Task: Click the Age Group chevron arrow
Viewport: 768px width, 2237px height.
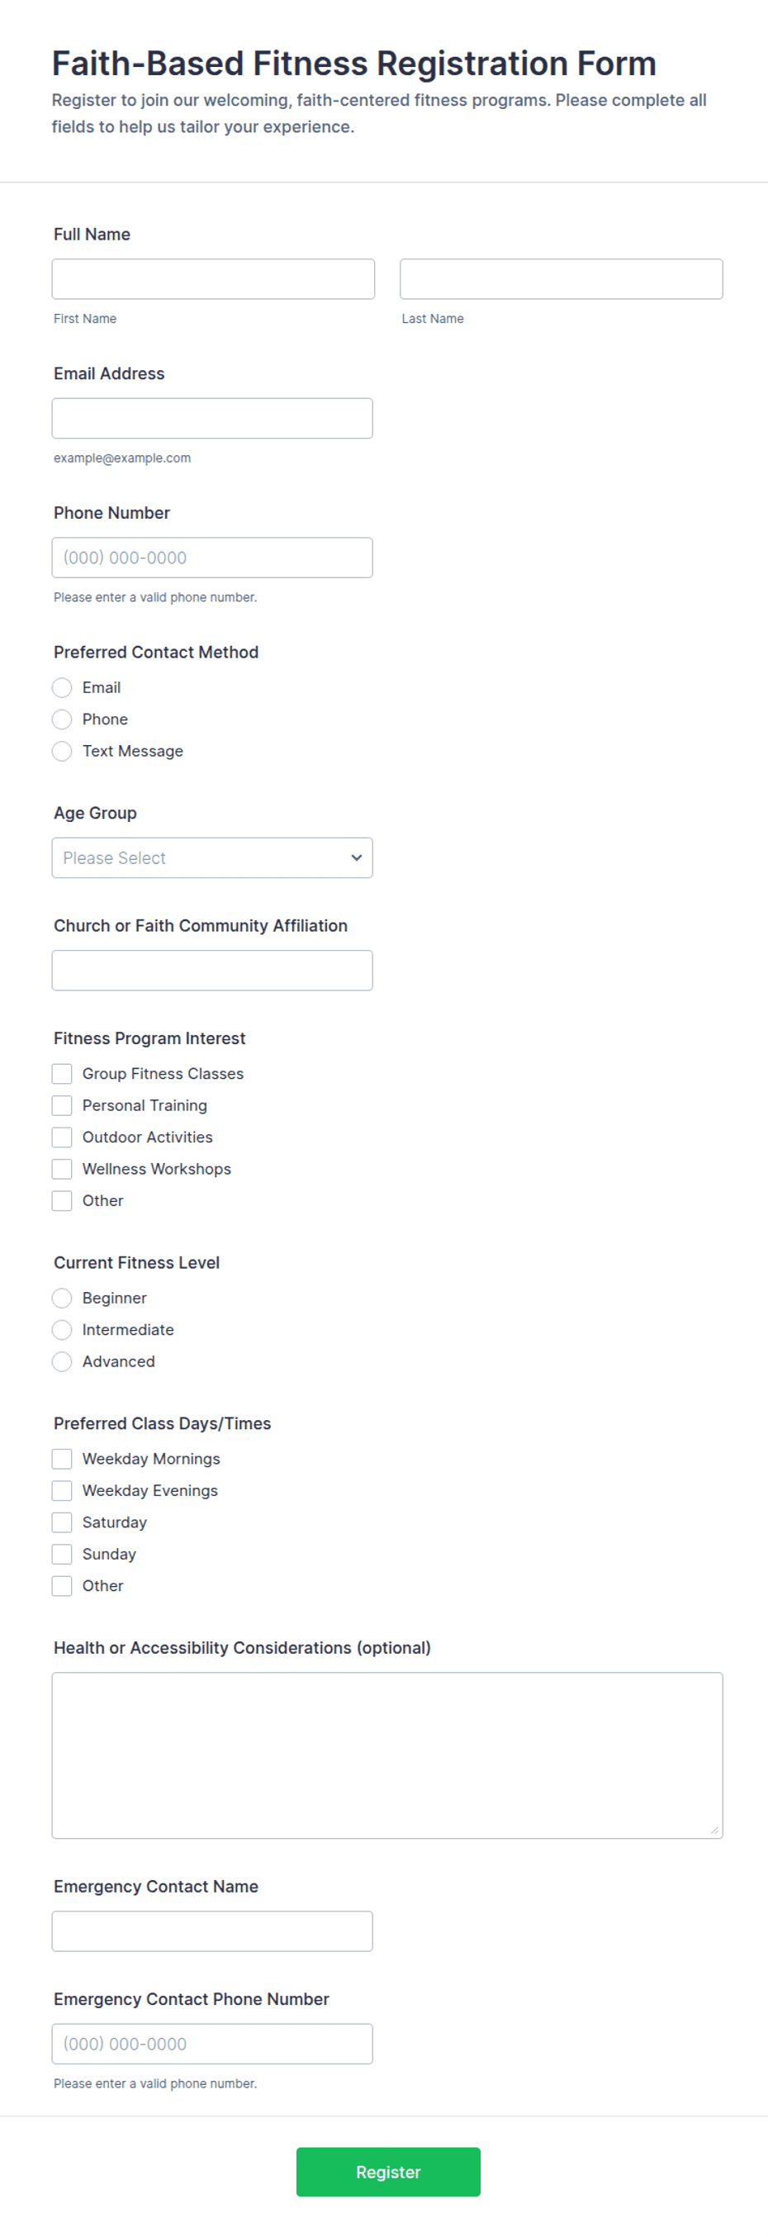Action: tap(356, 858)
